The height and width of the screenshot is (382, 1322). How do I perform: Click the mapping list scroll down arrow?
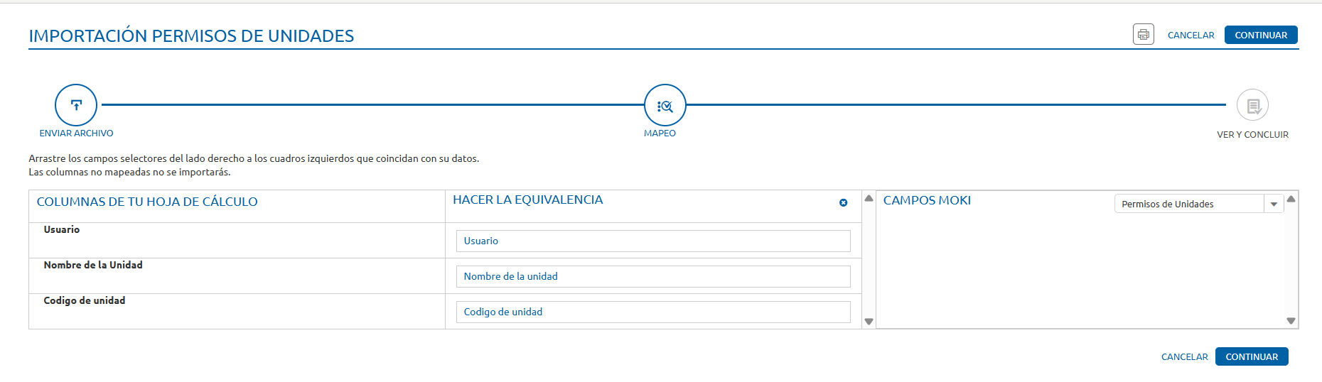(869, 322)
